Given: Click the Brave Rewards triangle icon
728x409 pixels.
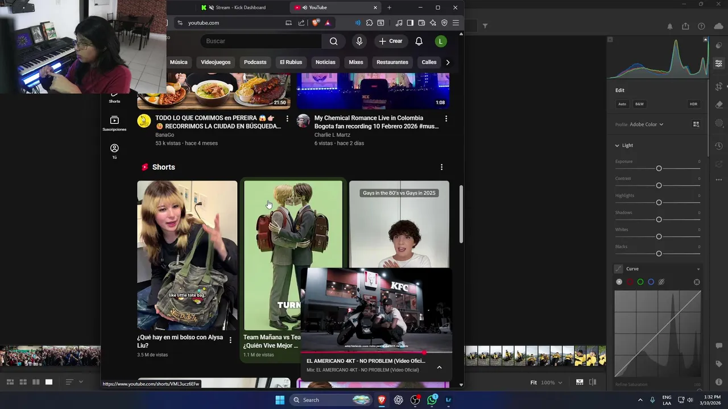Looking at the screenshot, I should click(x=328, y=23).
